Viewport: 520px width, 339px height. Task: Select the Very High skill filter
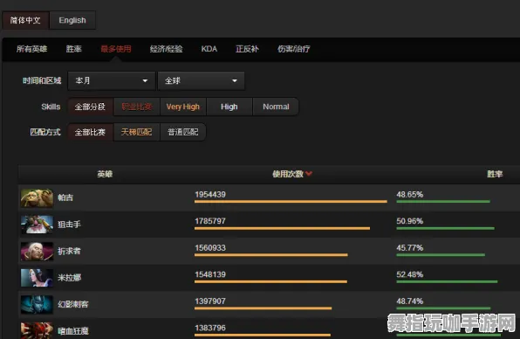[183, 107]
